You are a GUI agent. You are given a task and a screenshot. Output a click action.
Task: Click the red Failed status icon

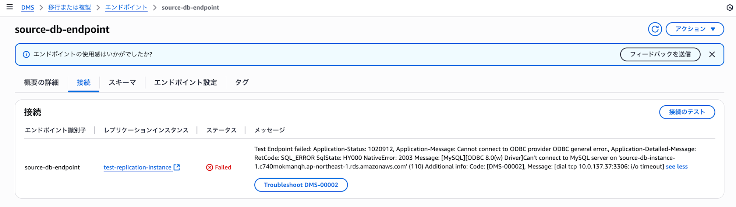click(x=209, y=167)
